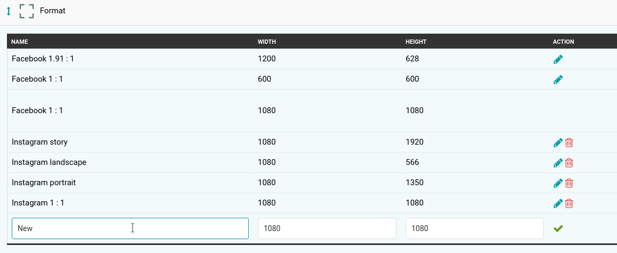Image resolution: width=617 pixels, height=253 pixels.
Task: Delete the Instagram portrait format
Action: point(569,184)
